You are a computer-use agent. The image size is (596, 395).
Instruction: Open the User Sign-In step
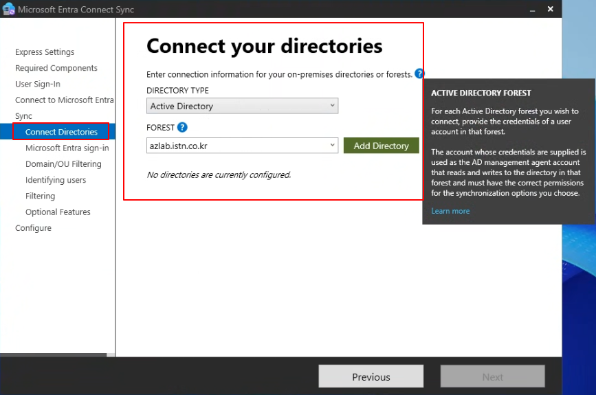[38, 84]
